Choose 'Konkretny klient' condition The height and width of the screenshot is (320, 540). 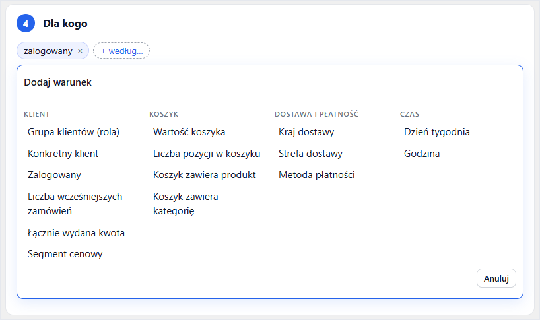click(63, 154)
